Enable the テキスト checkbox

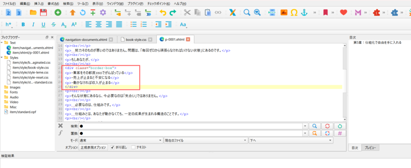[x=134, y=148]
